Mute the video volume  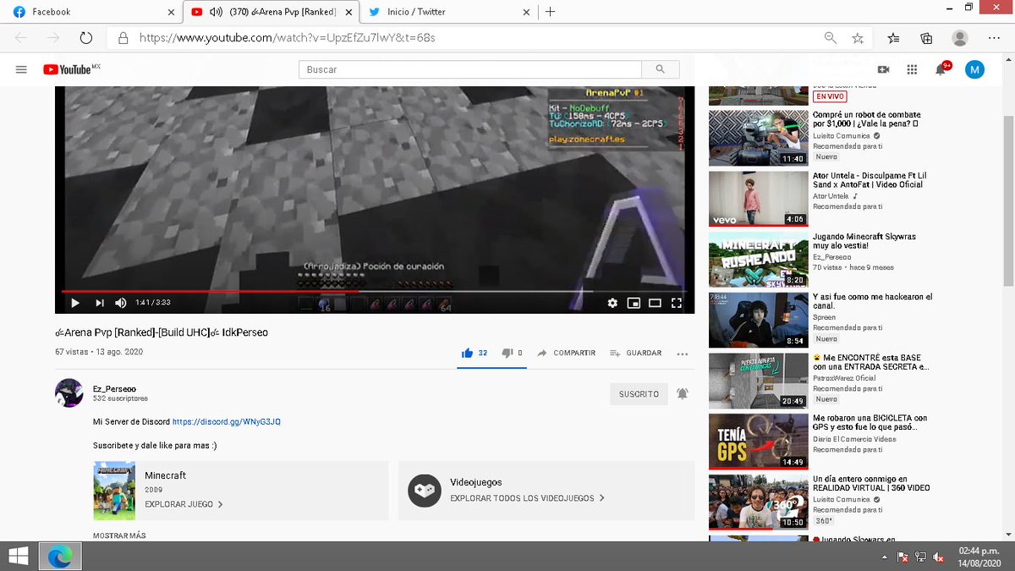pyautogui.click(x=121, y=302)
